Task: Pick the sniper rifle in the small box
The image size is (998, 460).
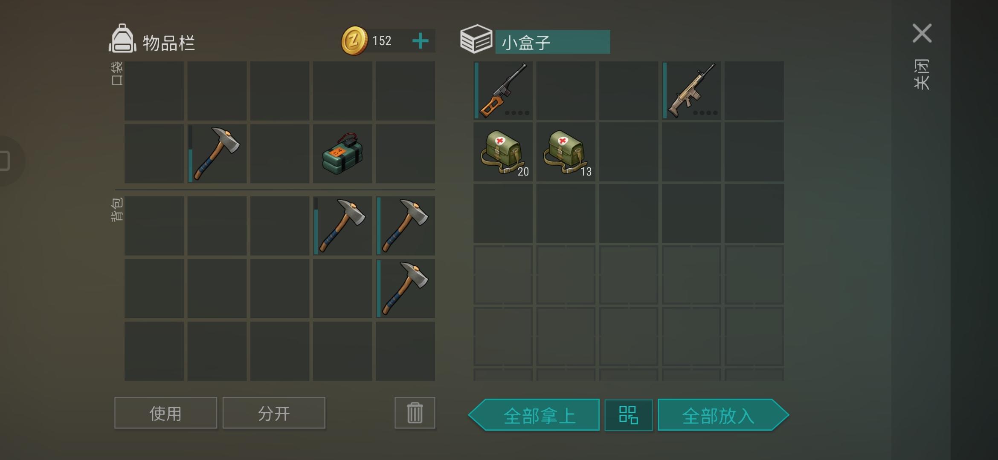Action: tap(503, 90)
